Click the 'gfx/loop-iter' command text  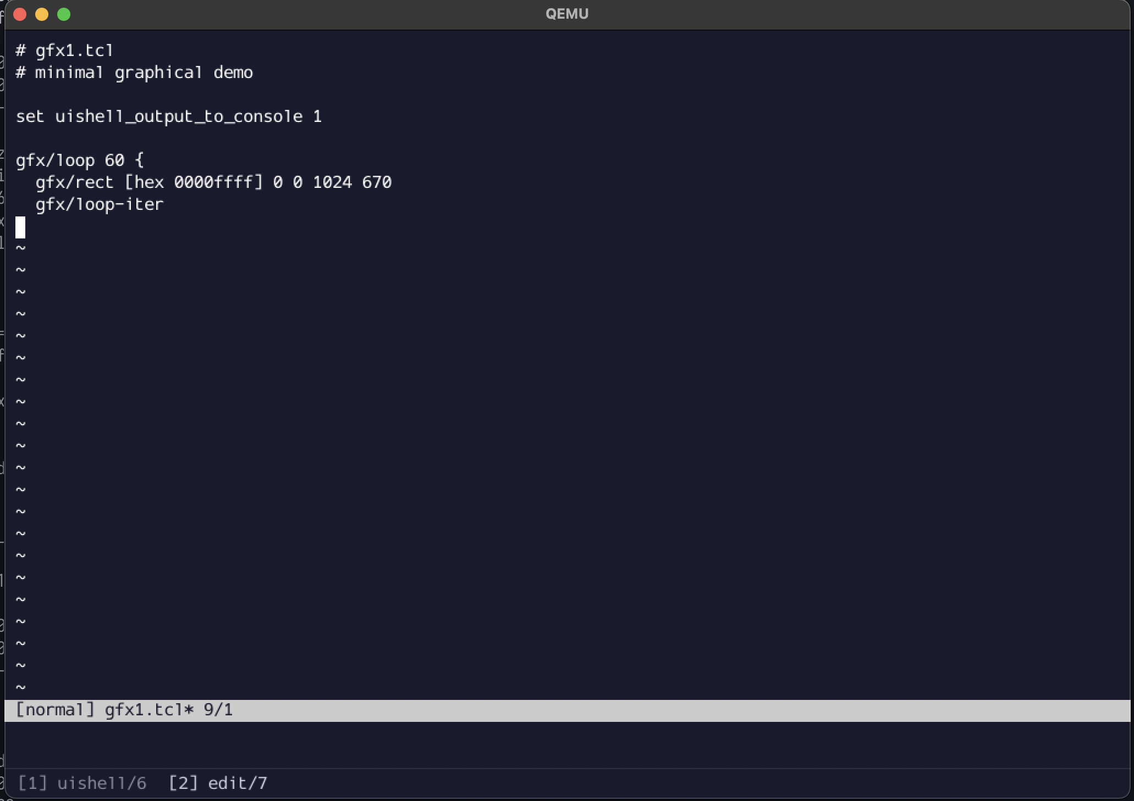click(x=100, y=204)
